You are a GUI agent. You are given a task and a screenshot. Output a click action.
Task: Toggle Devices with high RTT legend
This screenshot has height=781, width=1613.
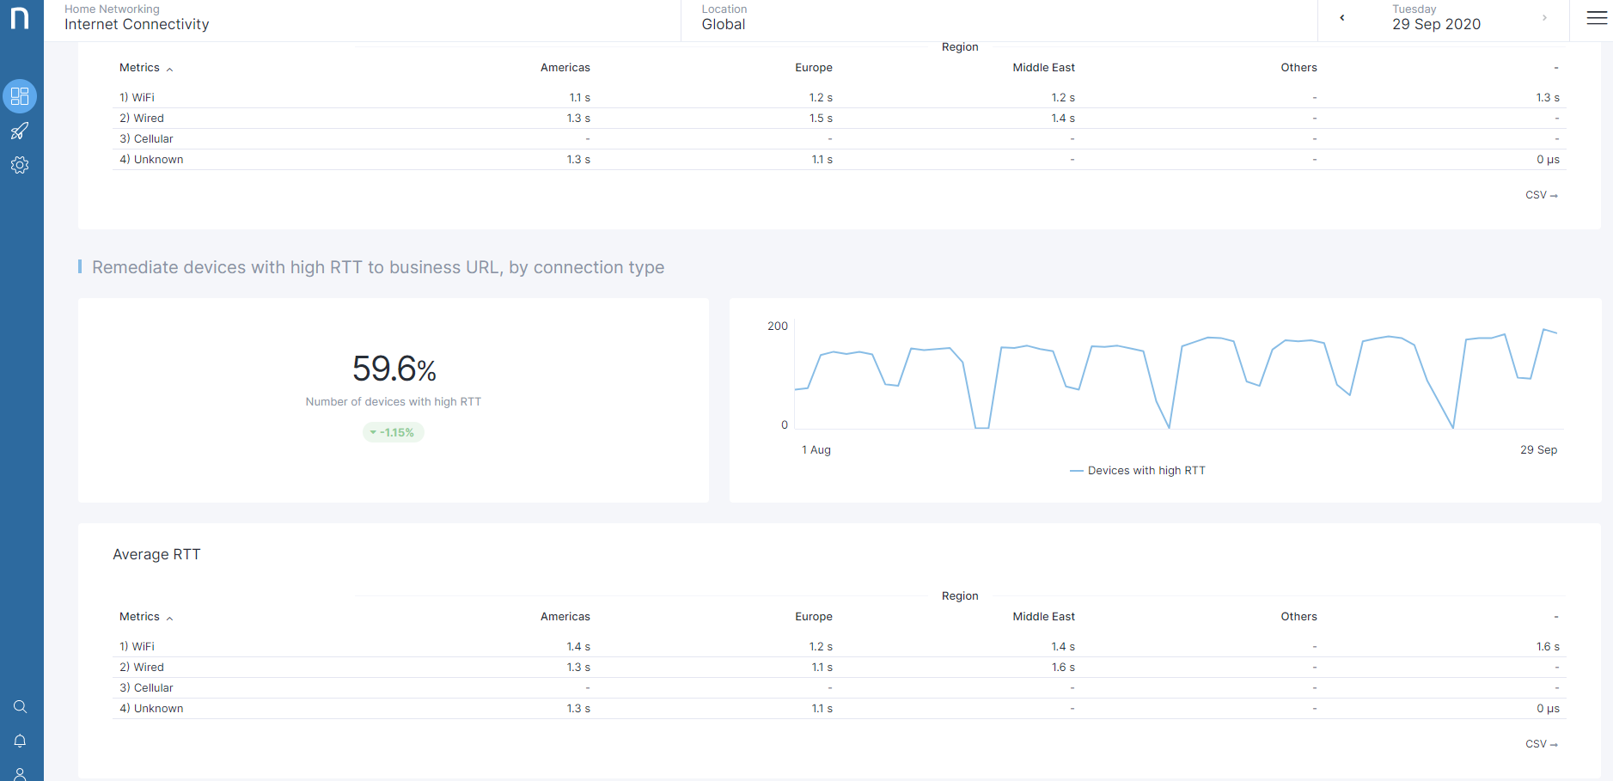point(1138,471)
